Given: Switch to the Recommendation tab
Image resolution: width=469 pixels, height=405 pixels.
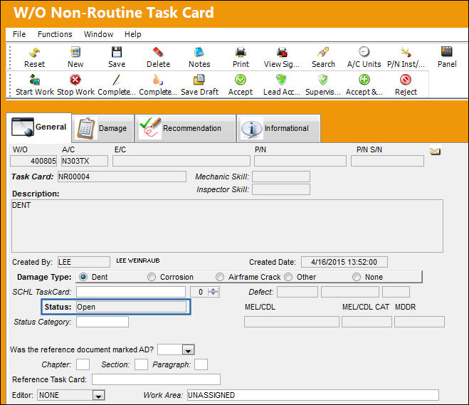Looking at the screenshot, I should pos(186,128).
